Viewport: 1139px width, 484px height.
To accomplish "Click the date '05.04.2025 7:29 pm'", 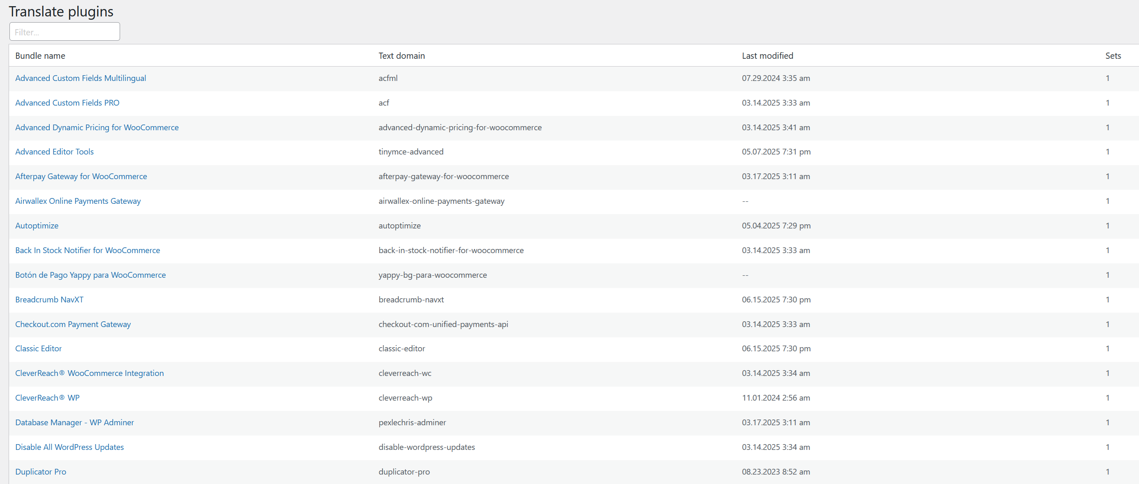I will pos(776,226).
